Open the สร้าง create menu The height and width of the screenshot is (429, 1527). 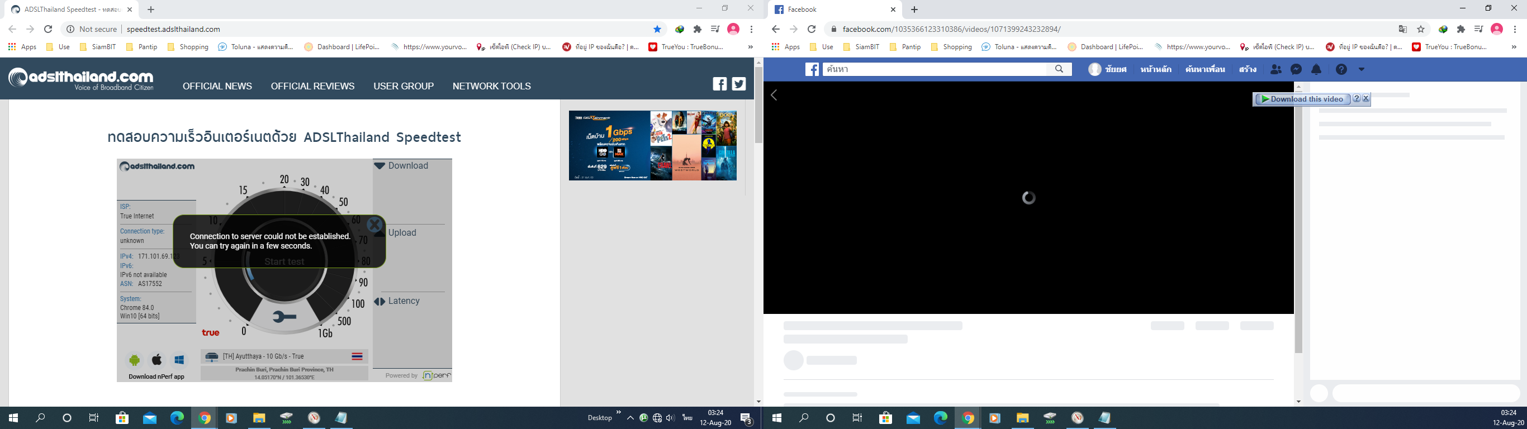tap(1247, 69)
